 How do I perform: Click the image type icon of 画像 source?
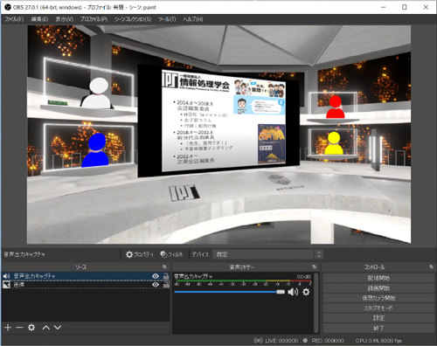tap(6, 285)
